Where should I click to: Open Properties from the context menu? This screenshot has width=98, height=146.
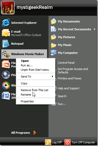point(27,101)
